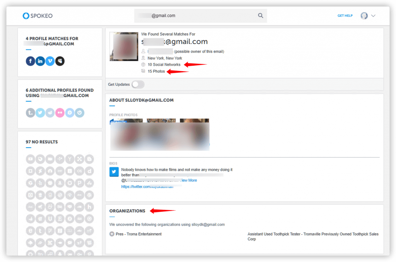Image resolution: width=396 pixels, height=262 pixels.
Task: Open the twitter.com profile link
Action: click(147, 187)
